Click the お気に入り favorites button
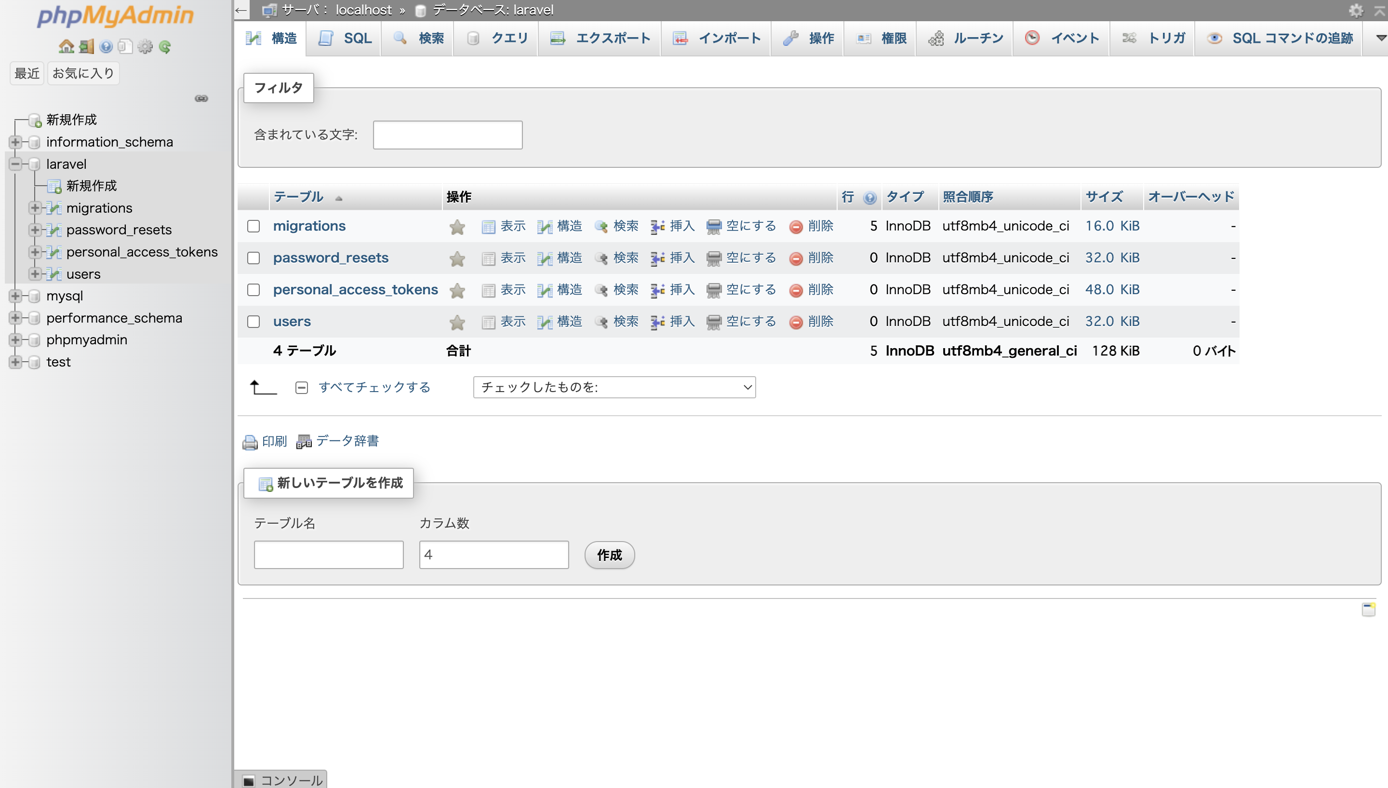The image size is (1388, 788). tap(83, 73)
